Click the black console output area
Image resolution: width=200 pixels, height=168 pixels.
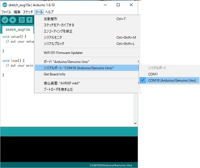pyautogui.click(x=69, y=149)
